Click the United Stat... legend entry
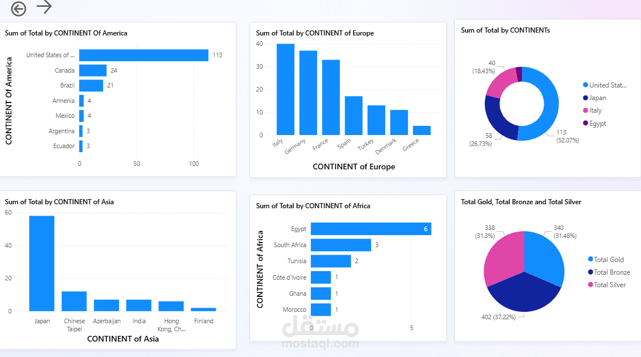Viewport: 641px width, 357px height. [x=604, y=85]
